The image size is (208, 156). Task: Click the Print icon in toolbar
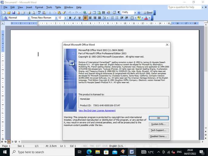pyautogui.click(x=29, y=13)
